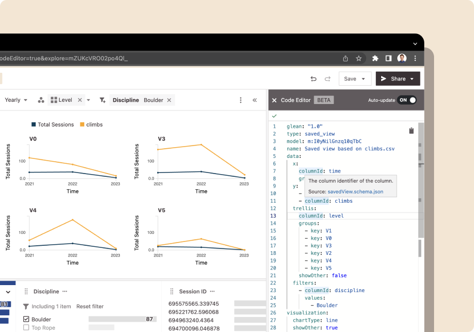
Task: Click session ID 695221762.596068
Action: point(193,312)
